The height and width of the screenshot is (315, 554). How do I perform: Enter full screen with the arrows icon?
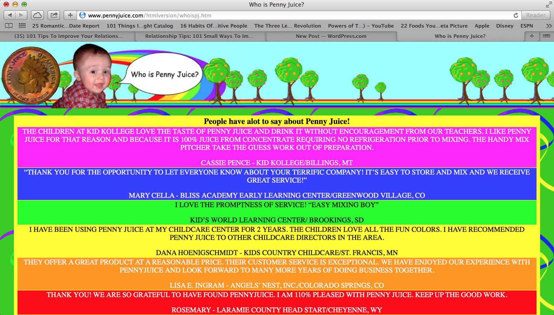tap(549, 5)
